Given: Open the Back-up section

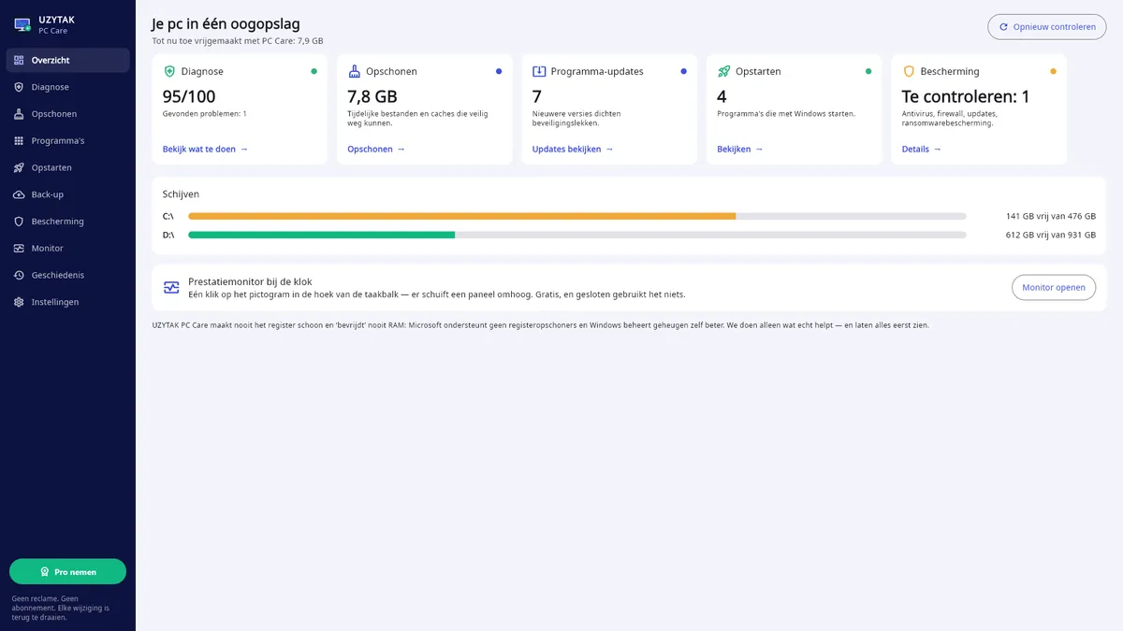Looking at the screenshot, I should pyautogui.click(x=67, y=194).
